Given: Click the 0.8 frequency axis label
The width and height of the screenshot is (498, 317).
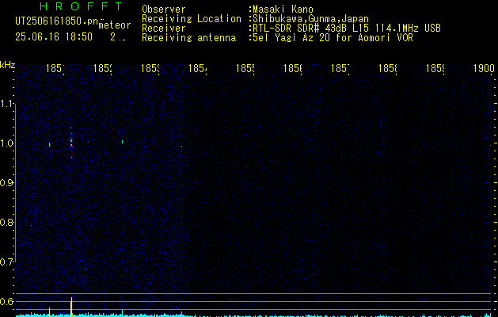Looking at the screenshot, I should tap(6, 222).
